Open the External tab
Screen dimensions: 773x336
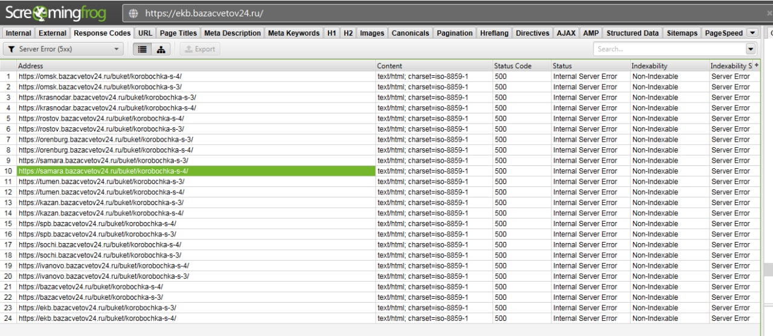pos(53,33)
